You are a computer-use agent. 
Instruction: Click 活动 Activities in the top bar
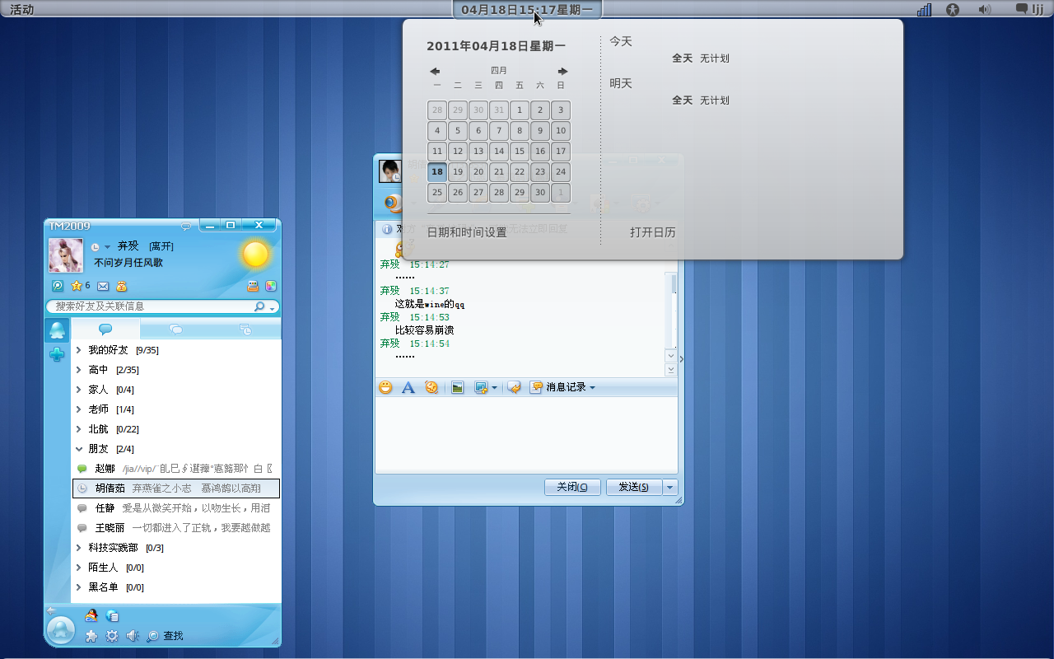[x=22, y=10]
